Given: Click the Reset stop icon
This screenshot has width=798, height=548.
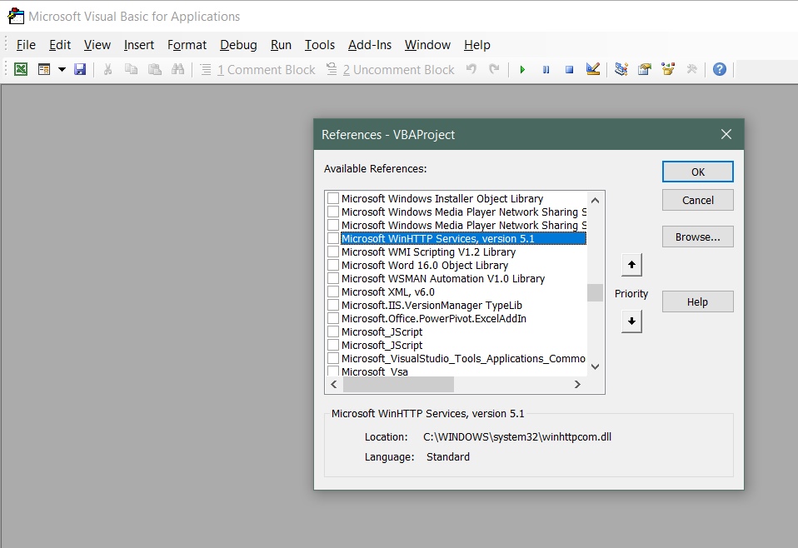Looking at the screenshot, I should tap(569, 70).
